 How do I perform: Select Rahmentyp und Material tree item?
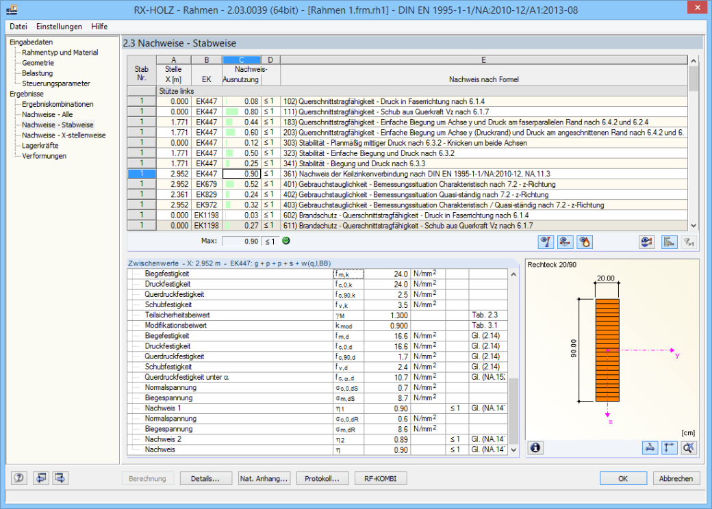60,53
